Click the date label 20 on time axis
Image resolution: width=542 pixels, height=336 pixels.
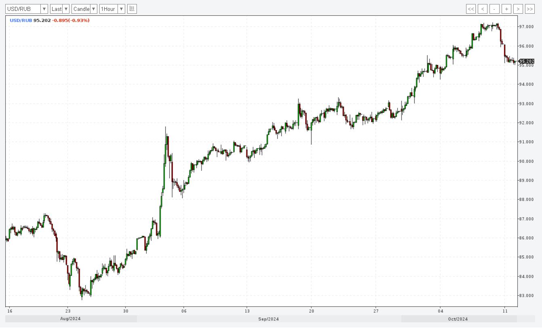(x=311, y=311)
